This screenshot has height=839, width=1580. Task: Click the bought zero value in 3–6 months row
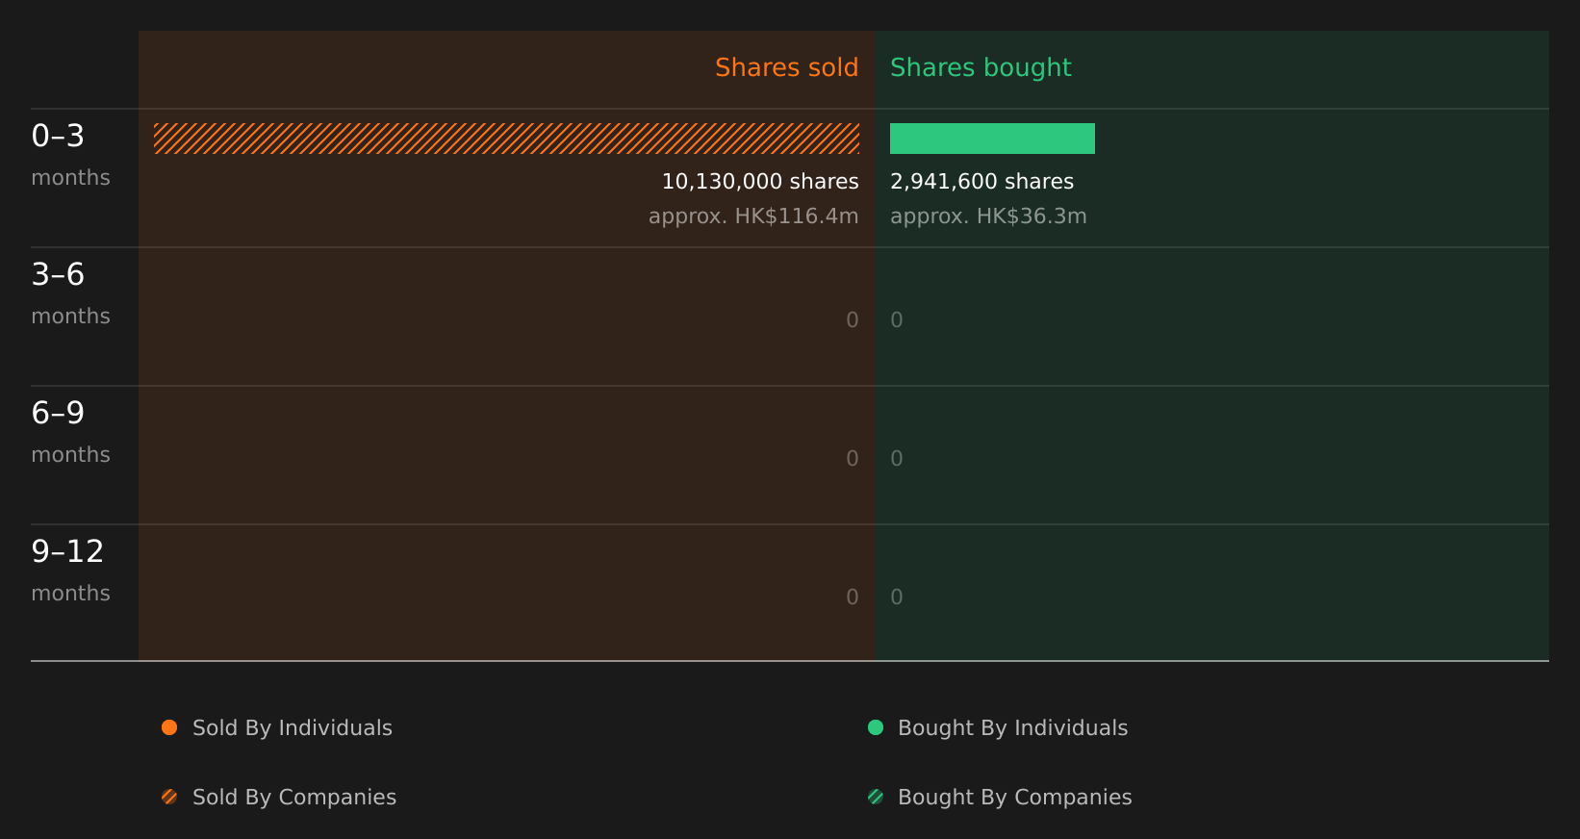coord(897,320)
